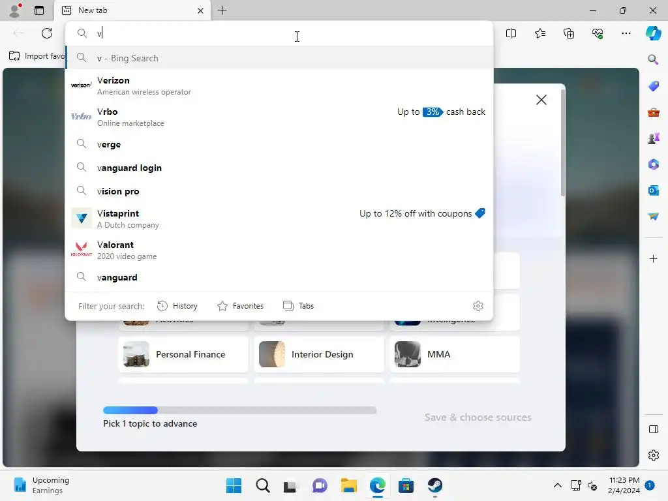668x501 pixels.
Task: Select the Verizon suggestion
Action: pos(279,85)
